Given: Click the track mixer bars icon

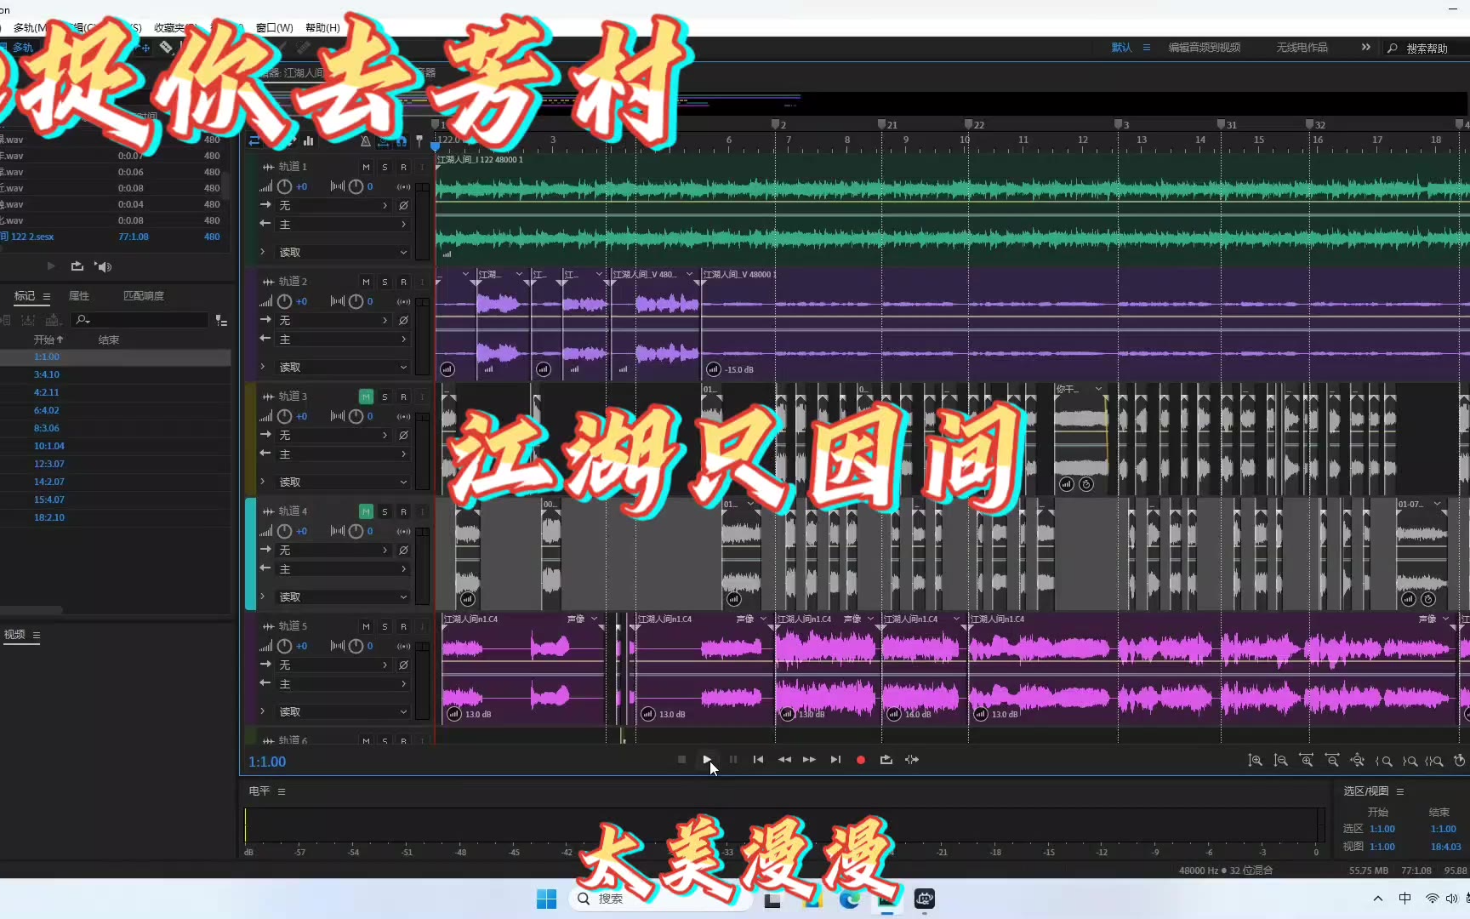Looking at the screenshot, I should click(x=309, y=141).
